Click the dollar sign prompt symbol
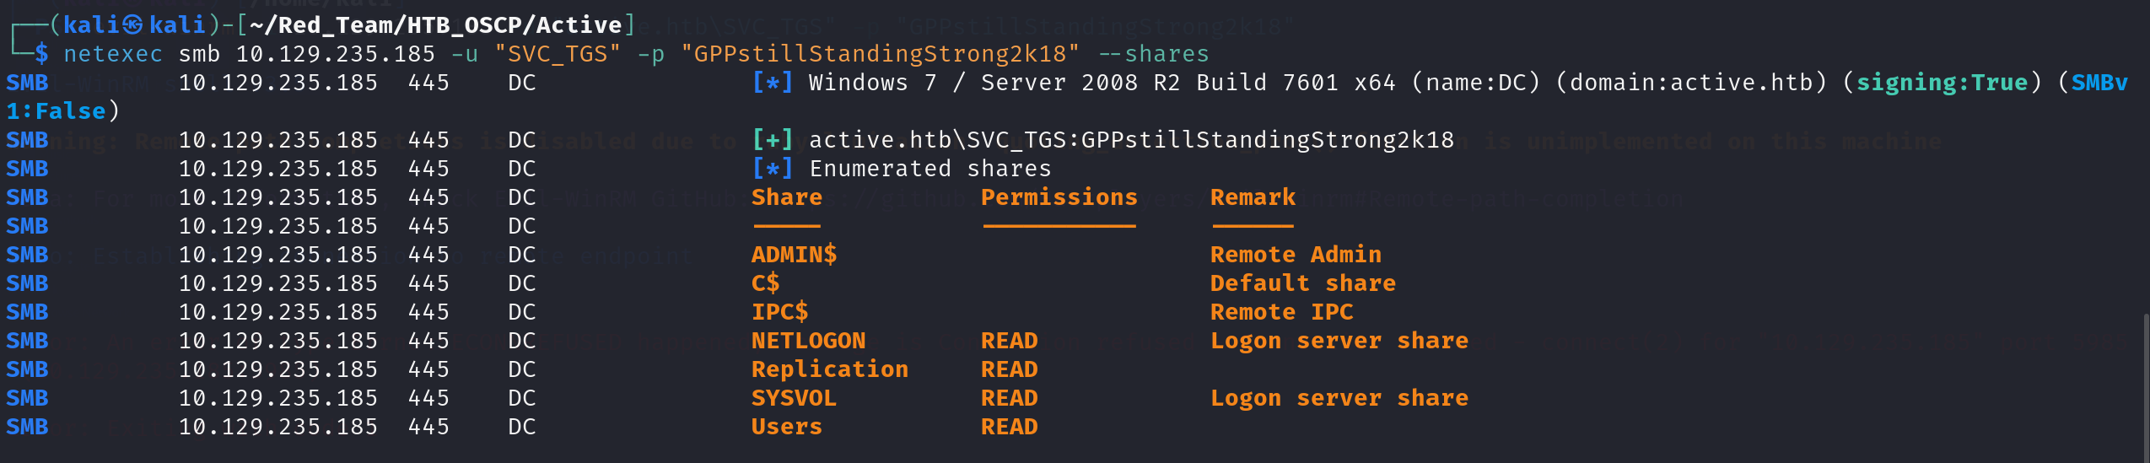The width and height of the screenshot is (2150, 463). (41, 54)
